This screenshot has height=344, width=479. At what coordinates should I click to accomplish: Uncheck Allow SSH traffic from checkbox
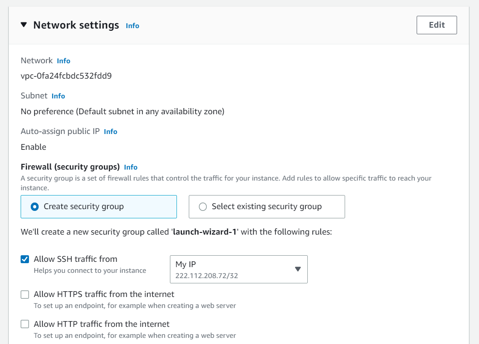25,259
